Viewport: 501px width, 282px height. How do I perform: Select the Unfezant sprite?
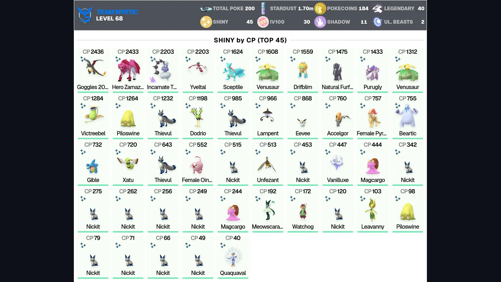coord(267,164)
